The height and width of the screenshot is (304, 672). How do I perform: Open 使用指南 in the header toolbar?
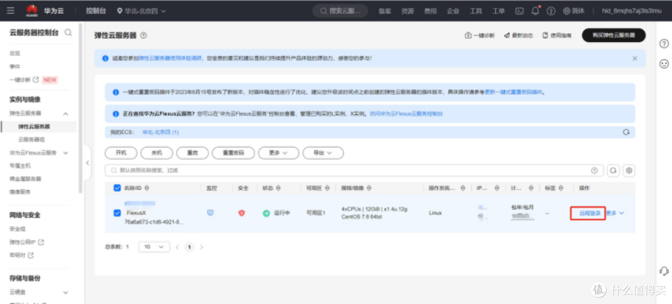(x=557, y=35)
